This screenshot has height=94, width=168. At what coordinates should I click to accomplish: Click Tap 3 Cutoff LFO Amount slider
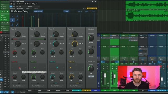(x=57, y=83)
